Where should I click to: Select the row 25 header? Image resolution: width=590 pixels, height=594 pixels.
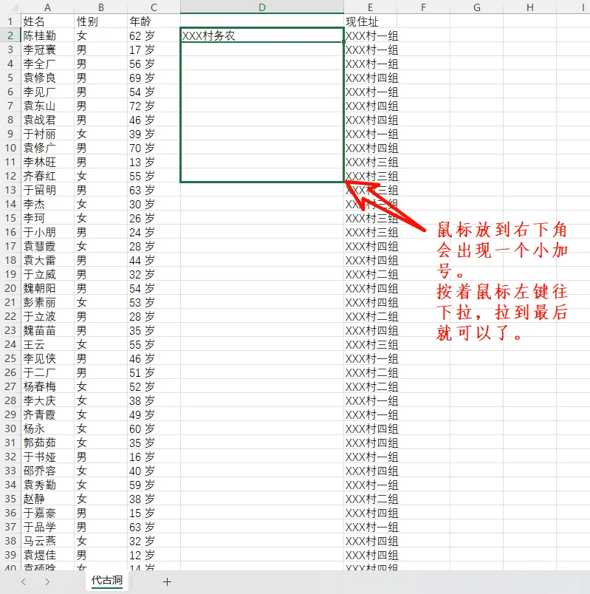click(10, 358)
